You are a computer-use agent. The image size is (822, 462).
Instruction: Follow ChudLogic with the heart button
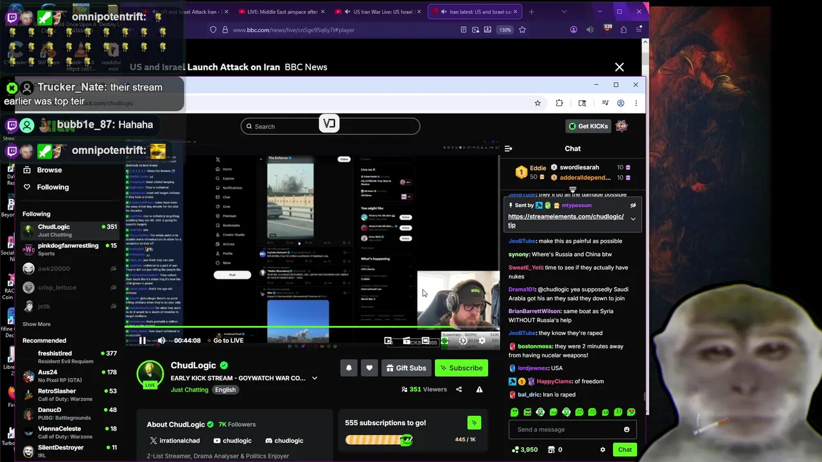click(369, 368)
